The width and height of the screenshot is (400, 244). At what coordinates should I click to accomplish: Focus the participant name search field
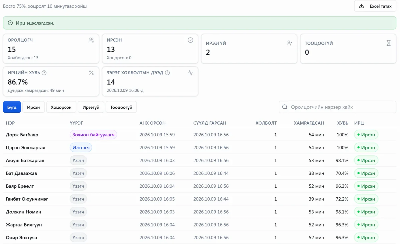(x=337, y=107)
